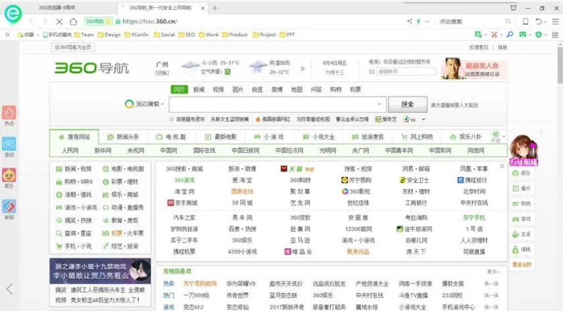Open the 淘宝网 link

tap(184, 192)
